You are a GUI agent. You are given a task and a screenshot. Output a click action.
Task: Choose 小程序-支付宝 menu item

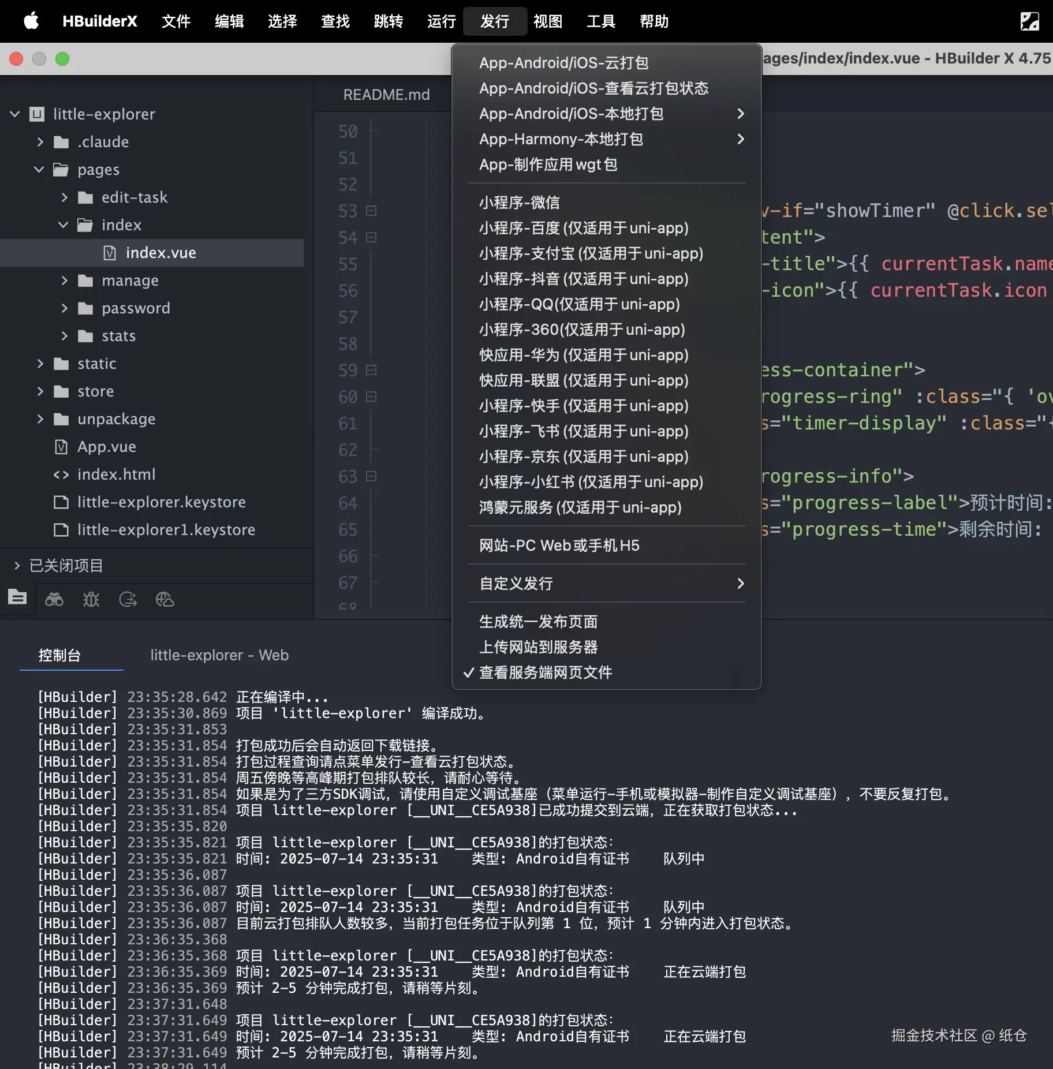[606, 253]
